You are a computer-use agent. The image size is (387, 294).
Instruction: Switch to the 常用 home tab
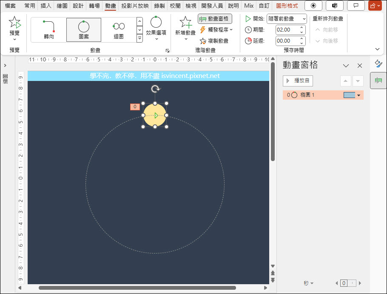click(30, 6)
